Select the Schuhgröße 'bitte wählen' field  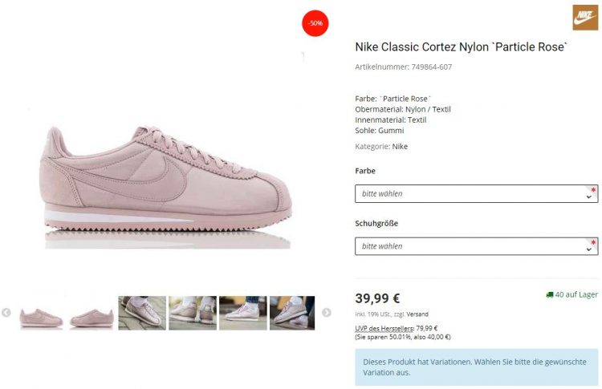pyautogui.click(x=477, y=246)
